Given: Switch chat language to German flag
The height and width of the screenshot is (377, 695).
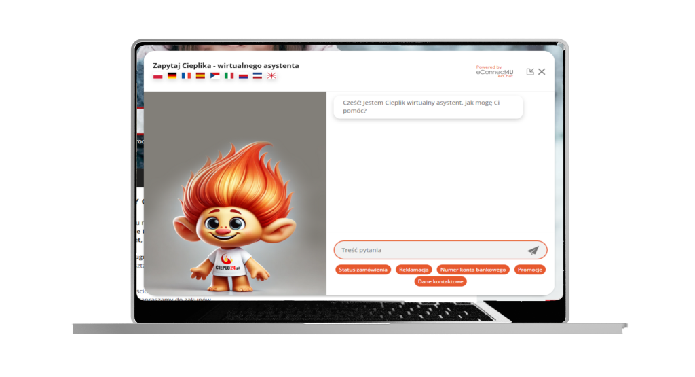Looking at the screenshot, I should pyautogui.click(x=172, y=76).
